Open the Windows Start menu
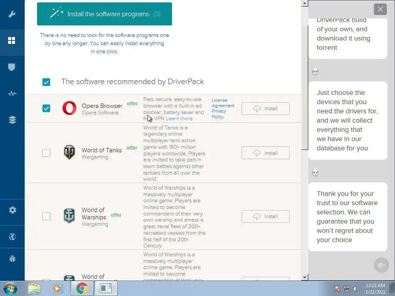 [x=10, y=288]
